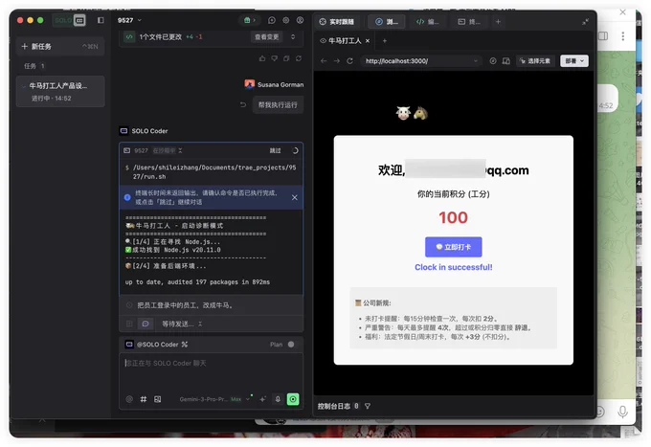Switch to the 实时跟随 tab
Screen dimensions: 651x447
(337, 22)
